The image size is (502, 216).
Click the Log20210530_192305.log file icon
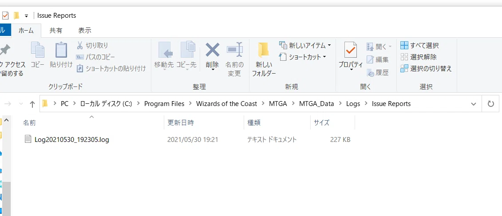tap(28, 139)
